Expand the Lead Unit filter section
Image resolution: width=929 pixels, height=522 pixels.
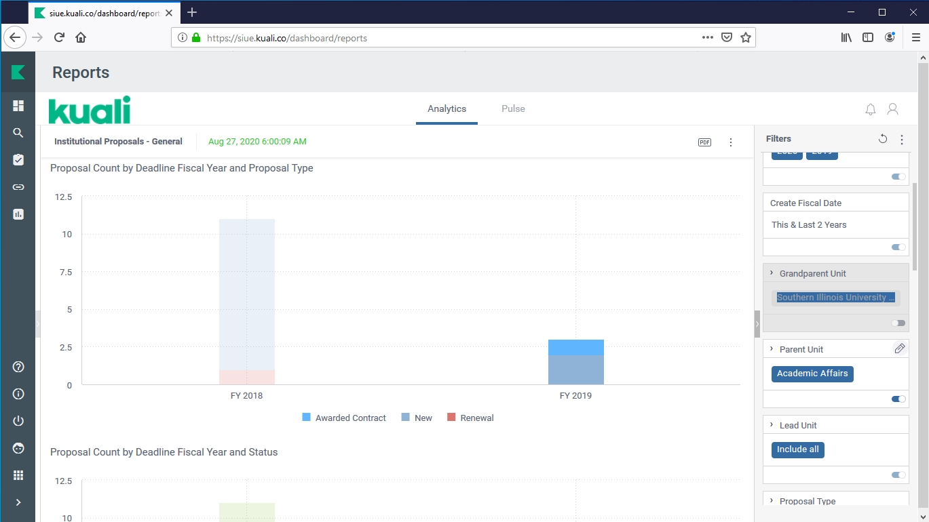772,425
